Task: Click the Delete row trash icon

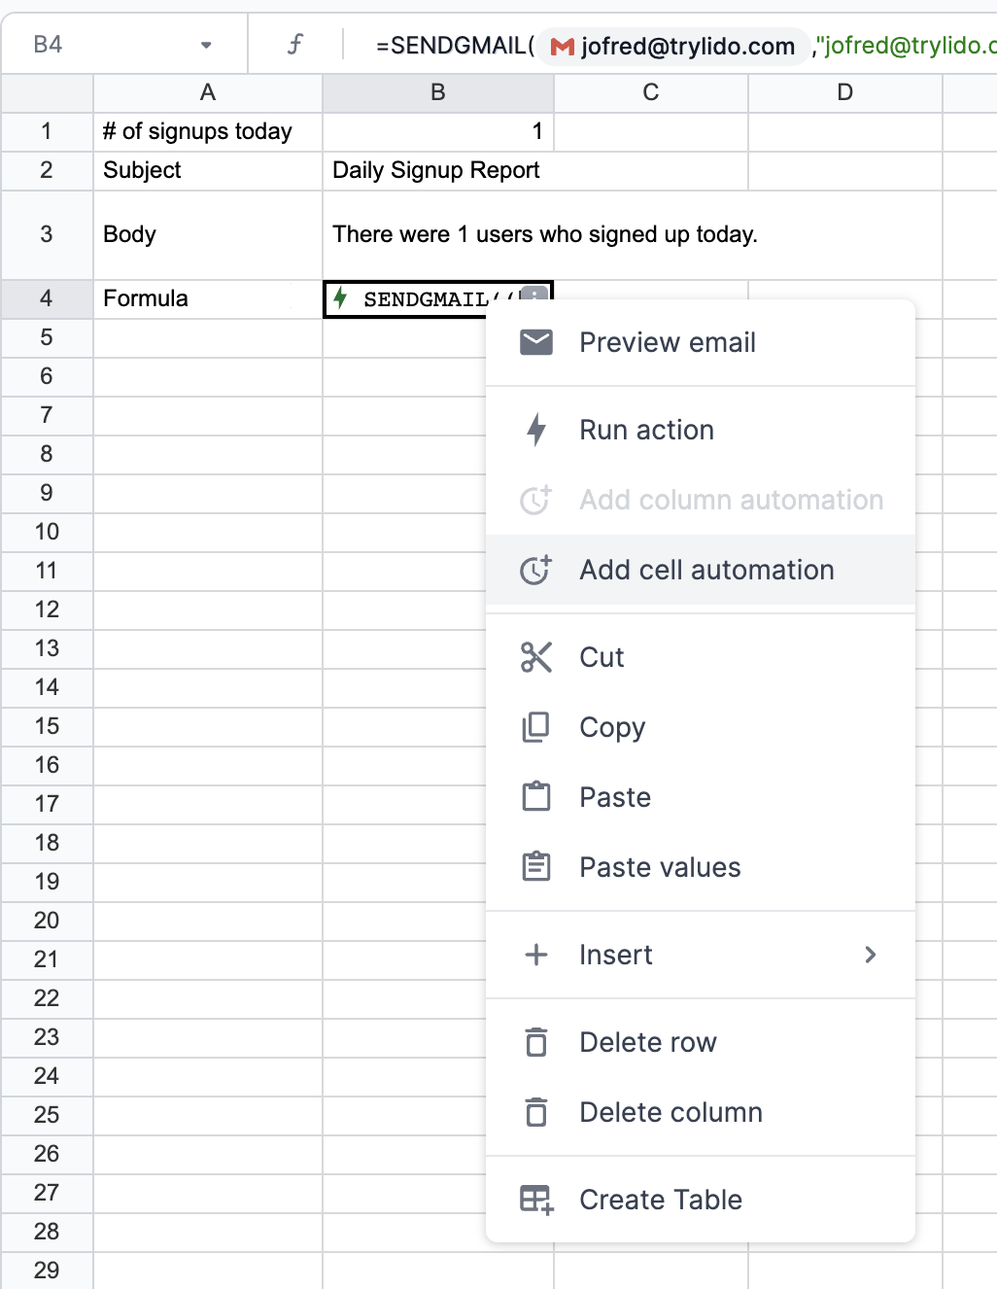Action: point(536,1042)
